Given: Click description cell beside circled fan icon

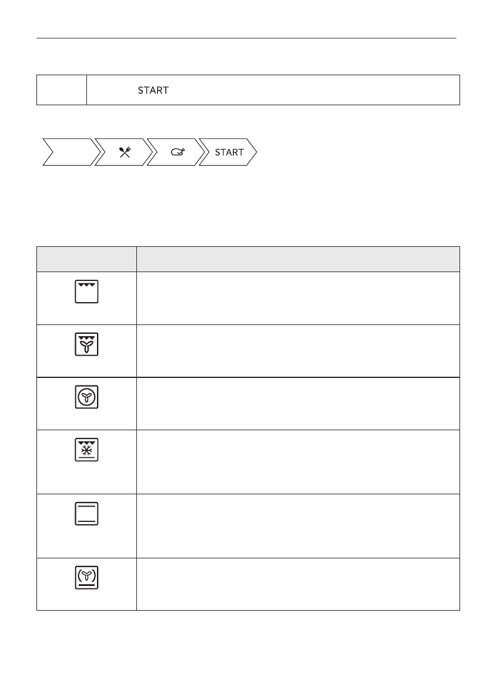Looking at the screenshot, I should pos(297,403).
